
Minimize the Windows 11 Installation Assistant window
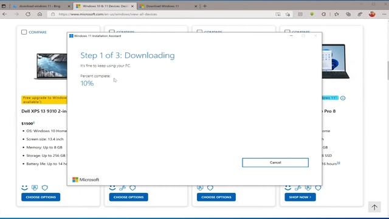click(x=291, y=36)
